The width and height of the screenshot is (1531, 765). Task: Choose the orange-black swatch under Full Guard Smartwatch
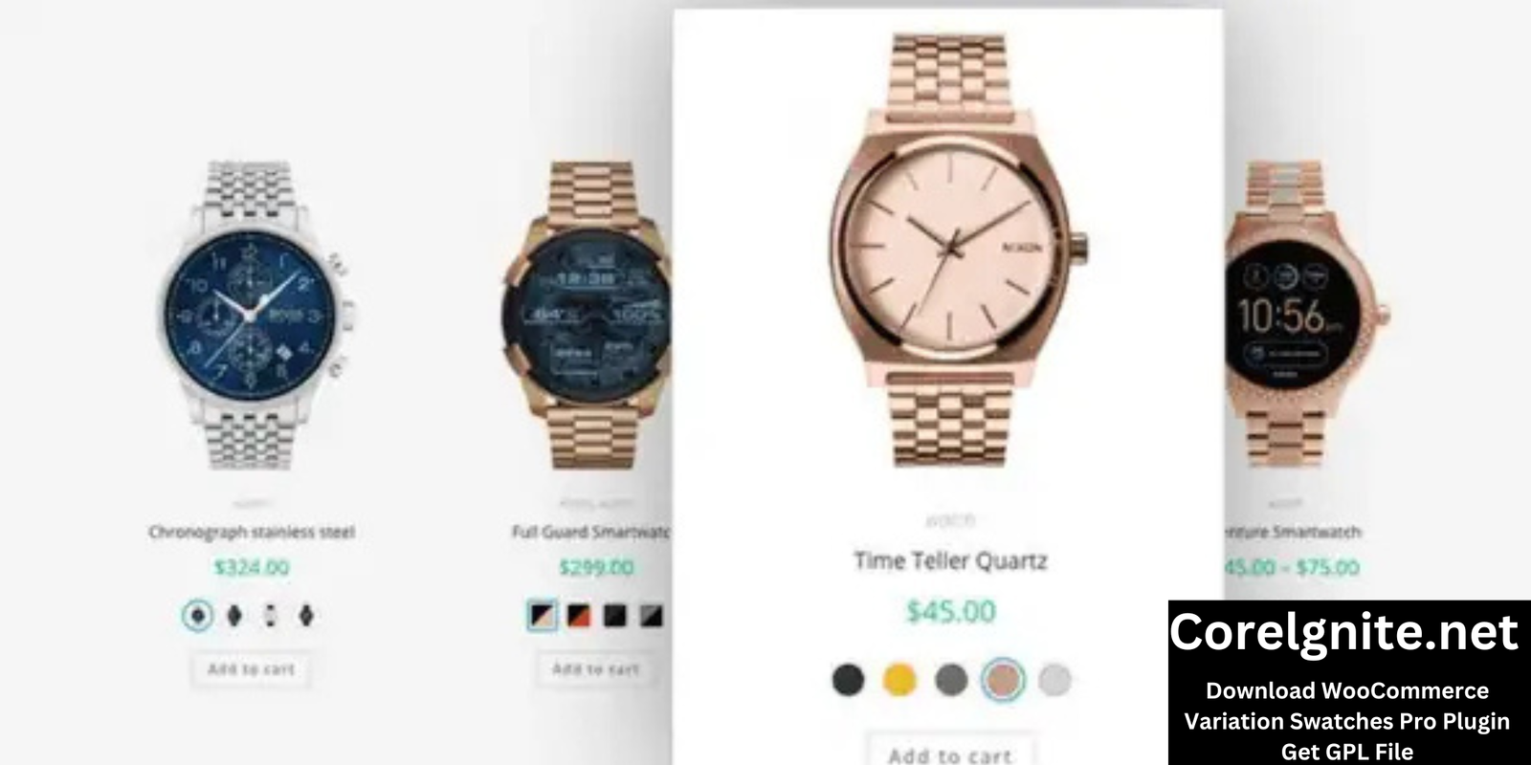tap(579, 615)
